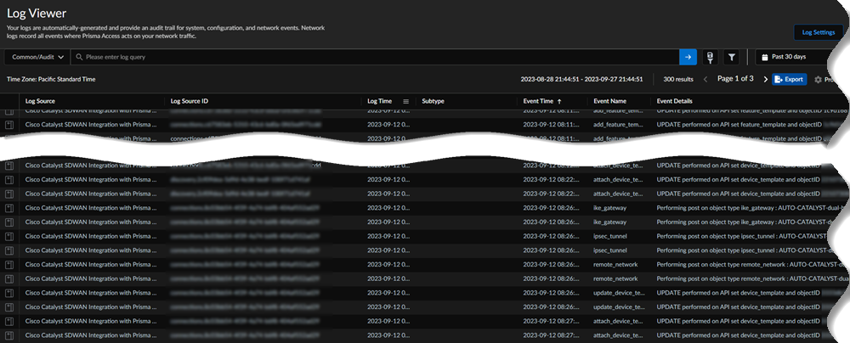The width and height of the screenshot is (850, 343).
Task: Open details icon for first remote_network row
Action: [9, 265]
